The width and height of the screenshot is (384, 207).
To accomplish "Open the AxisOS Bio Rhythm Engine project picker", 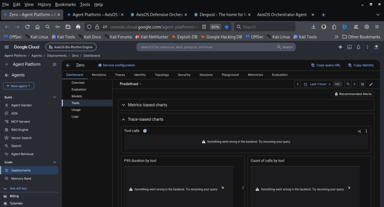I will [71, 47].
